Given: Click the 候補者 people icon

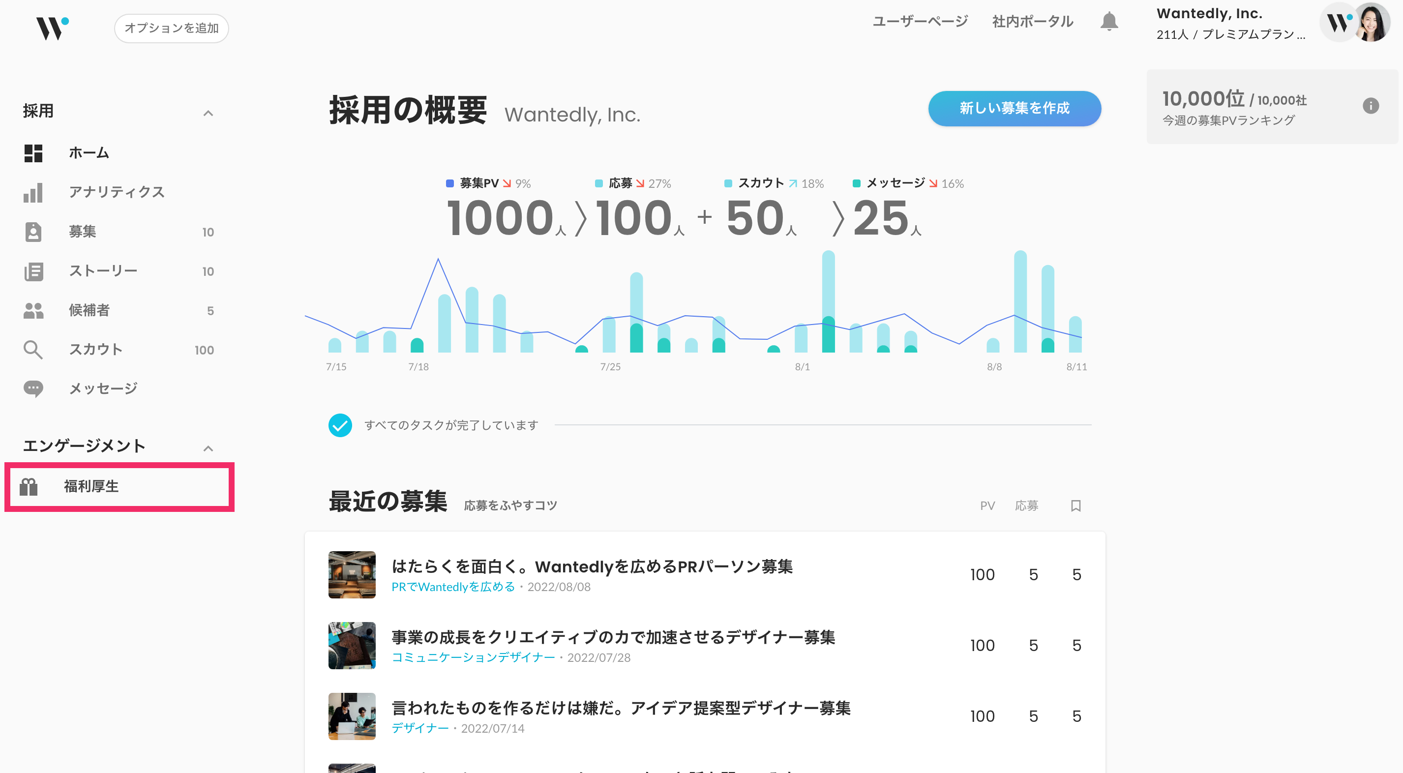Looking at the screenshot, I should click(x=33, y=310).
